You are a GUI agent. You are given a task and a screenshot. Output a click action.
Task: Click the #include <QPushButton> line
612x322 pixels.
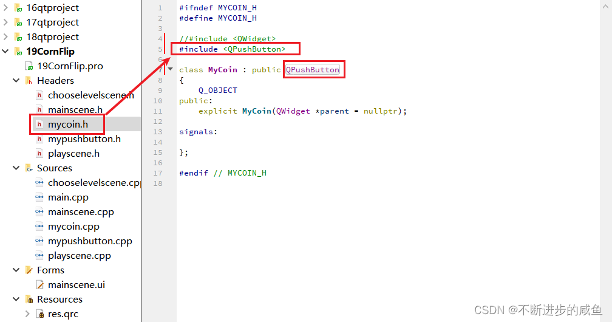click(232, 49)
